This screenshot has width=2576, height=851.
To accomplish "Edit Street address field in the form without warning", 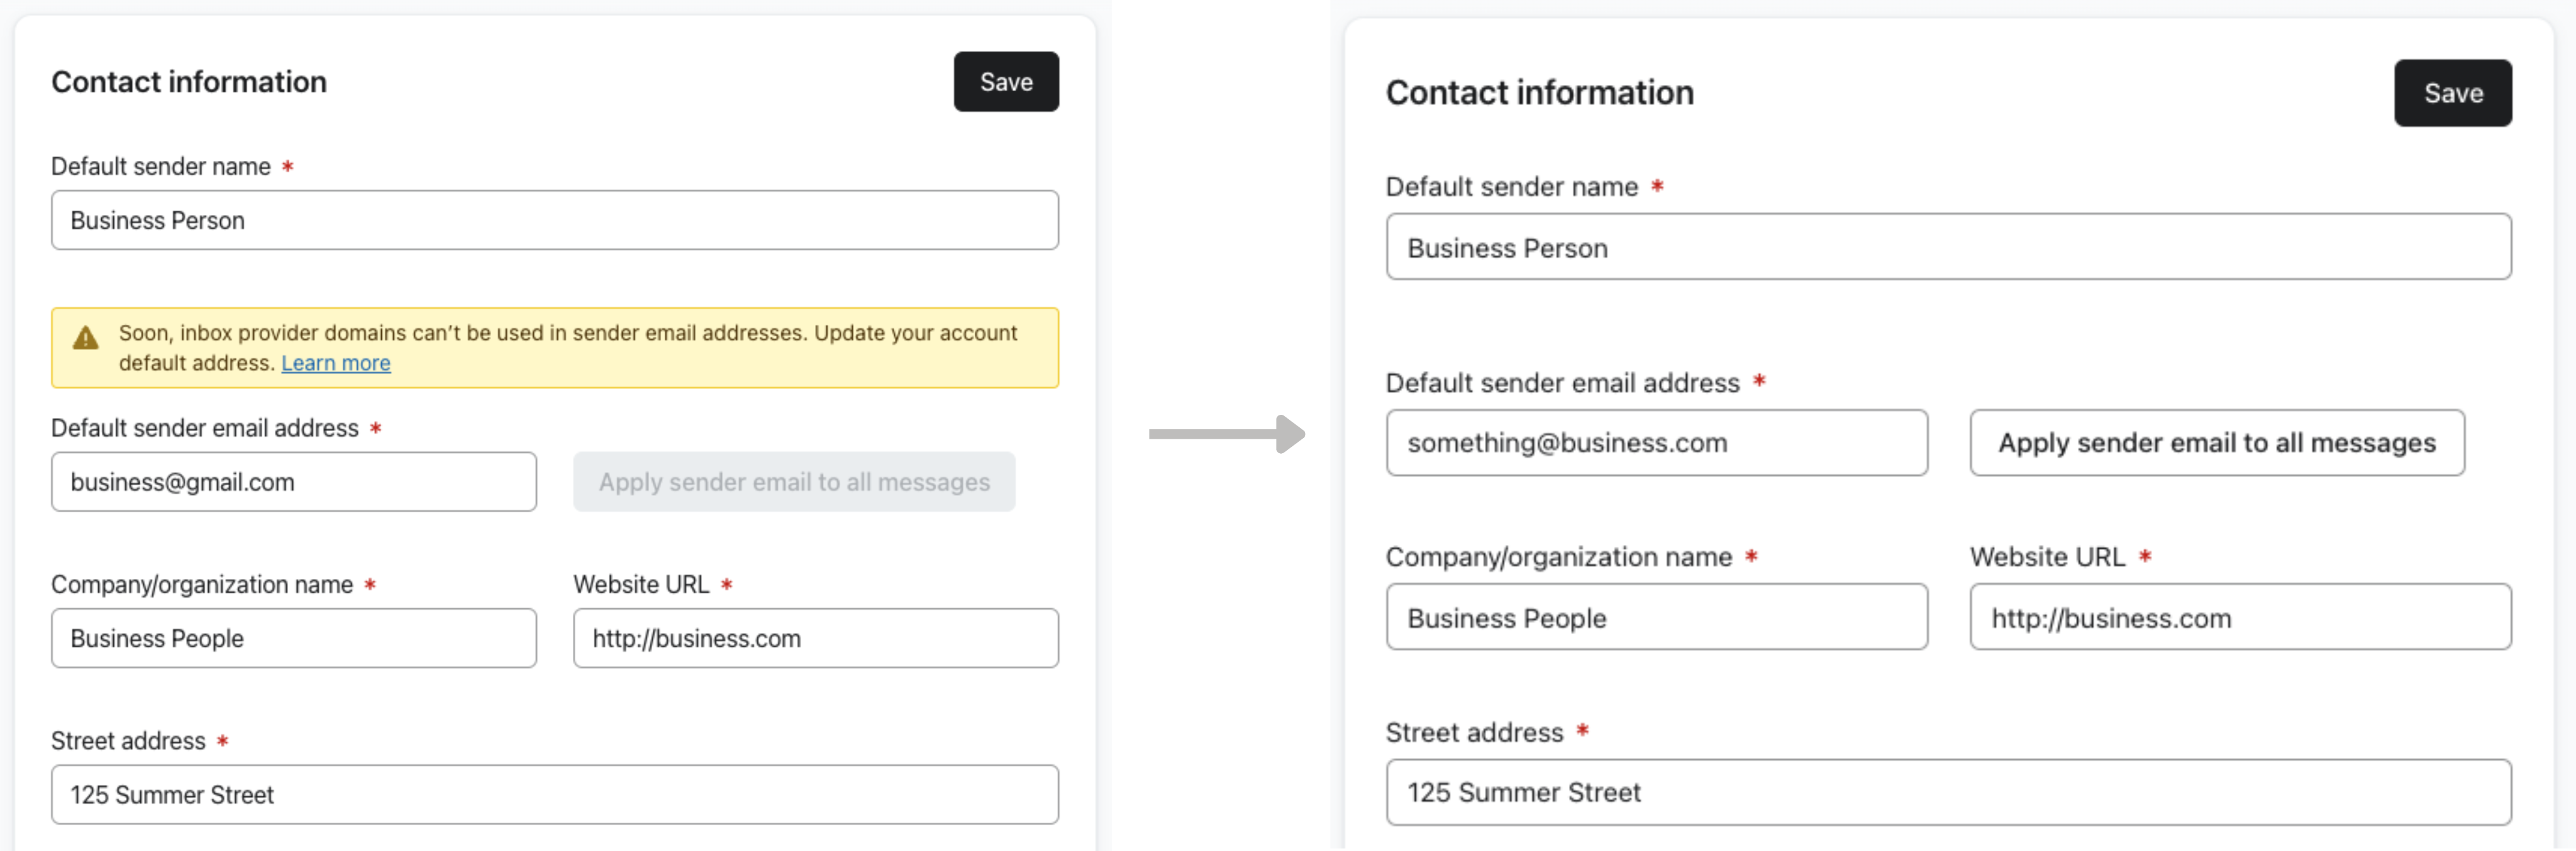I will pyautogui.click(x=1947, y=792).
